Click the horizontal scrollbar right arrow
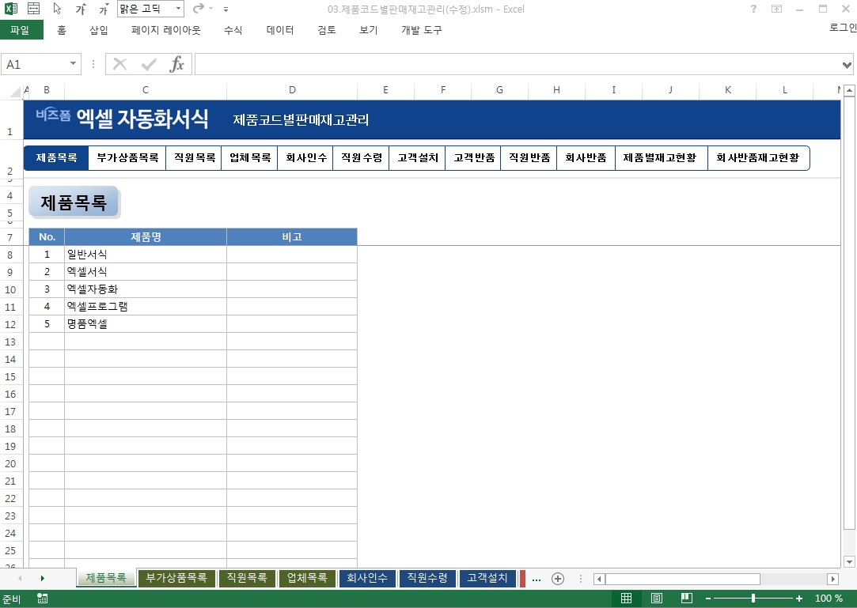 833,579
